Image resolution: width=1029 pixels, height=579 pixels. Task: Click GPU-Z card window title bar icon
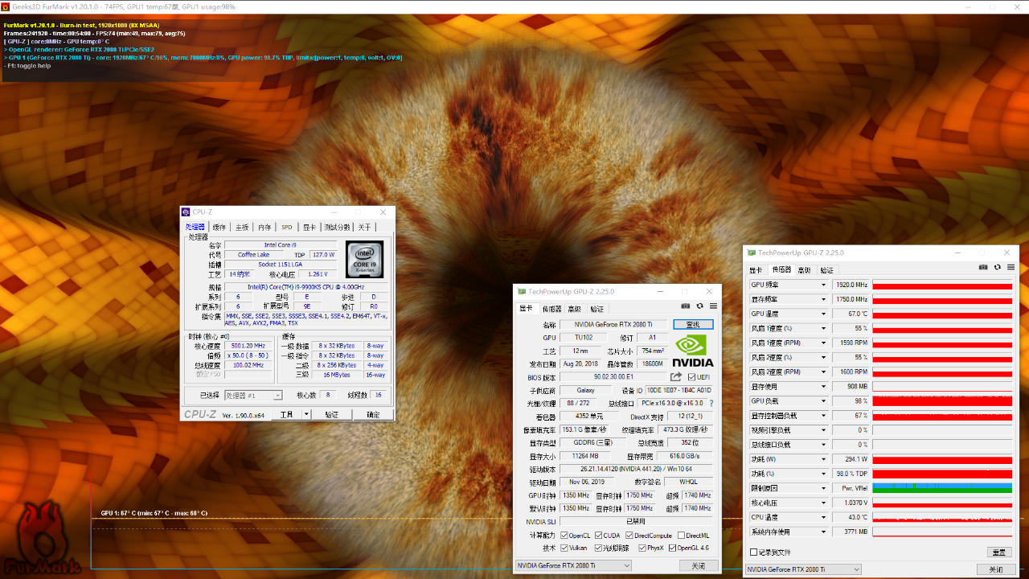click(x=522, y=291)
